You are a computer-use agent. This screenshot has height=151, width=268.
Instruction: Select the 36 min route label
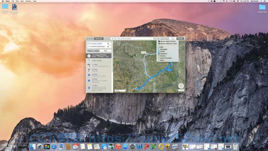(x=169, y=70)
